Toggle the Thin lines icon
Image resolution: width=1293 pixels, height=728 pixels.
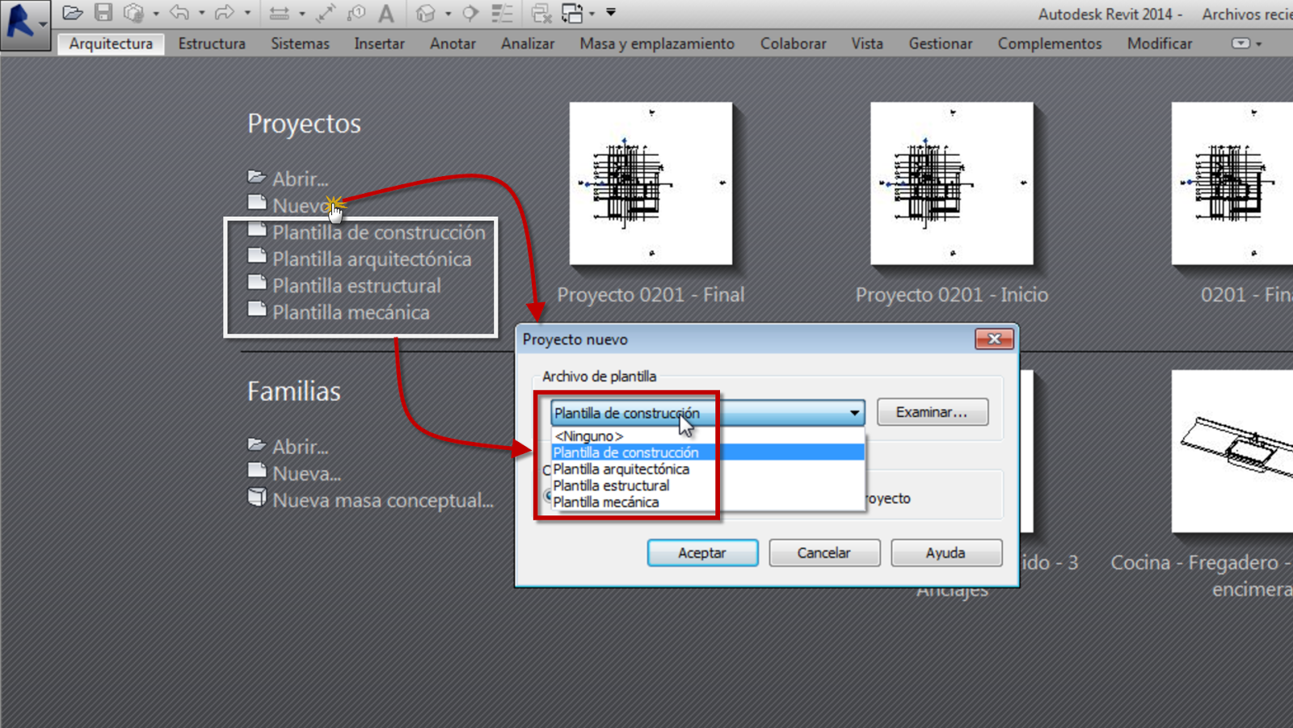coord(502,13)
